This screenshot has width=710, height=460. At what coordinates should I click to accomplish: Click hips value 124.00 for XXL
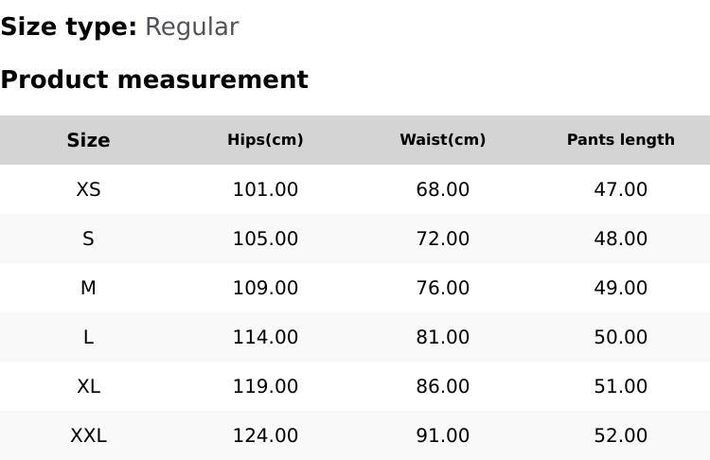point(265,435)
